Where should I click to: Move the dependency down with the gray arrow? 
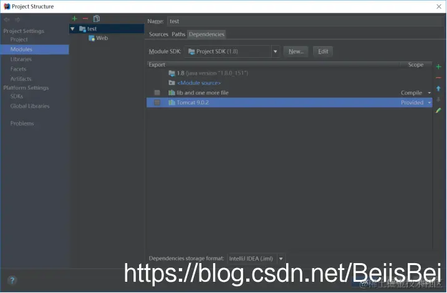pyautogui.click(x=439, y=100)
